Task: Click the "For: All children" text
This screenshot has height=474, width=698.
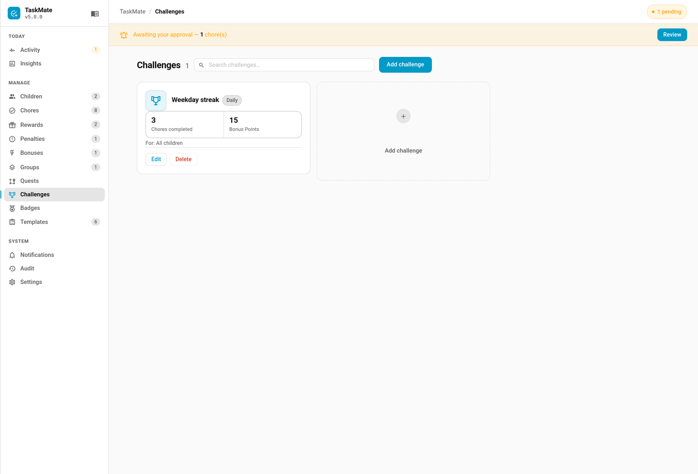Action: click(164, 143)
